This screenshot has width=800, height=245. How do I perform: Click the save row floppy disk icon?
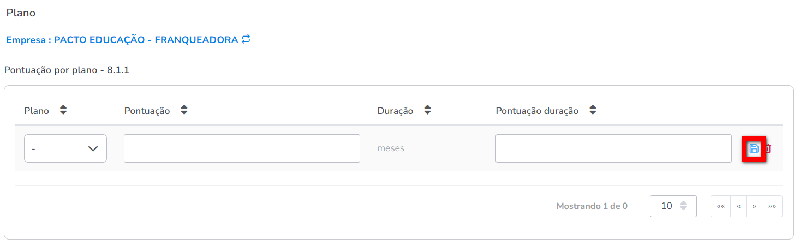coord(754,148)
